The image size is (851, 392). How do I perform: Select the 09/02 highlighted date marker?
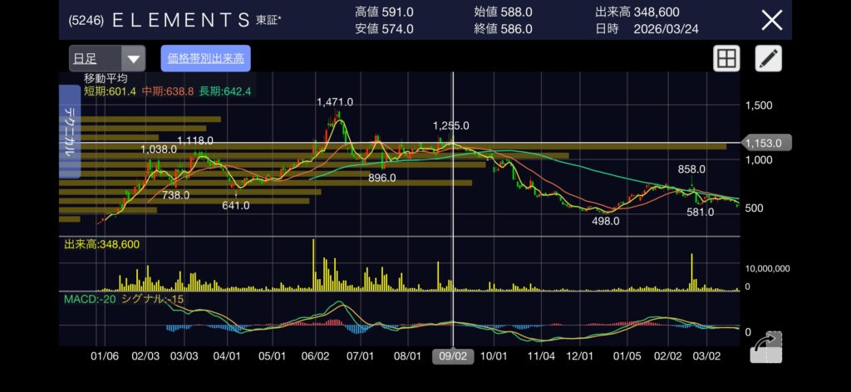coord(453,355)
